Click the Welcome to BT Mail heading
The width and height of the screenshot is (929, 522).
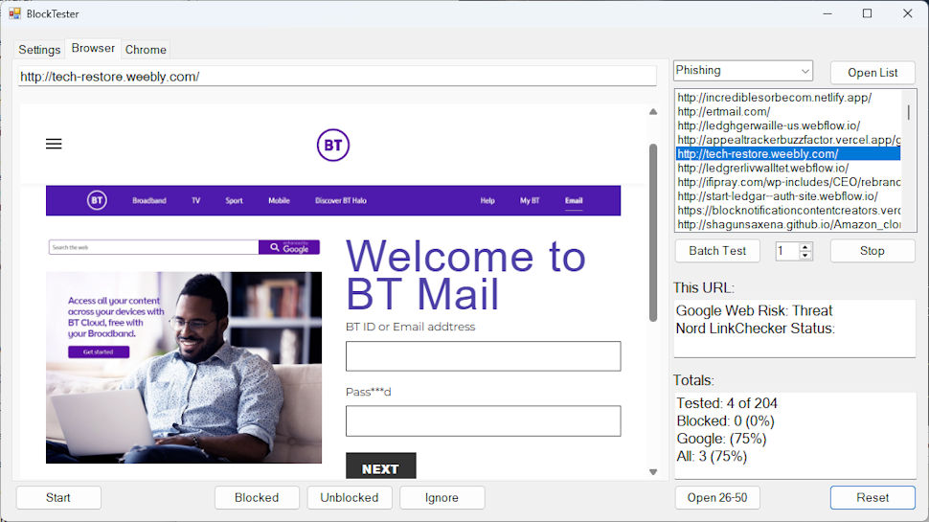tap(465, 275)
